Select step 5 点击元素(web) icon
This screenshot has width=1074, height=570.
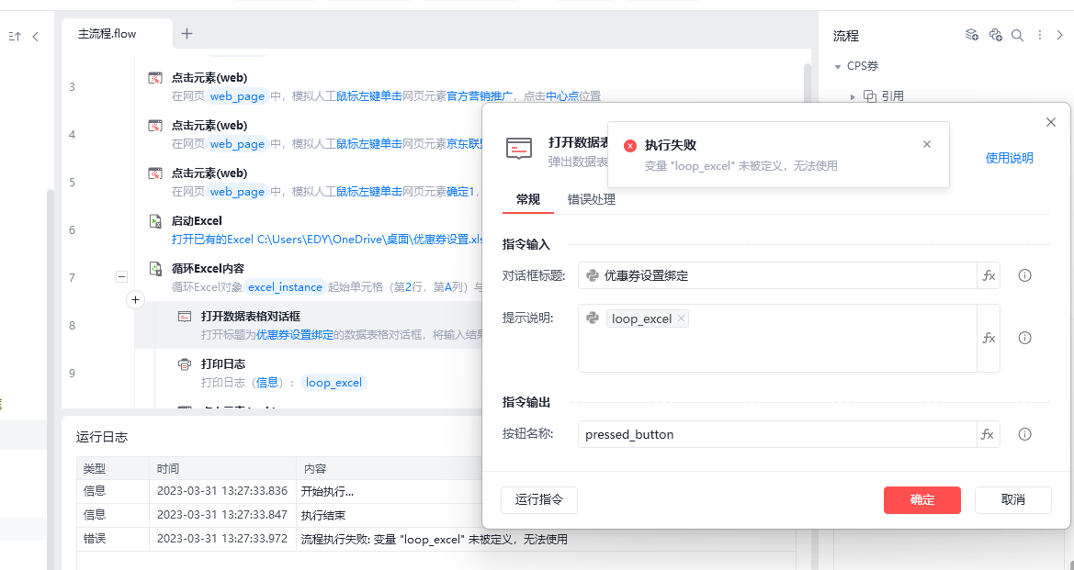click(x=155, y=173)
